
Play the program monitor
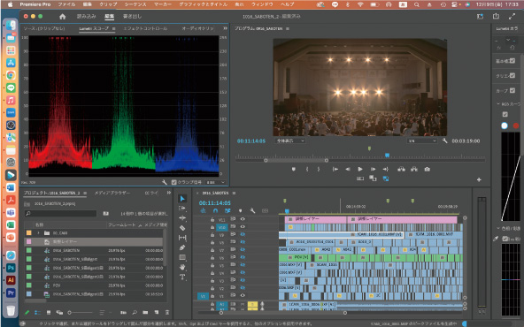tap(360, 169)
